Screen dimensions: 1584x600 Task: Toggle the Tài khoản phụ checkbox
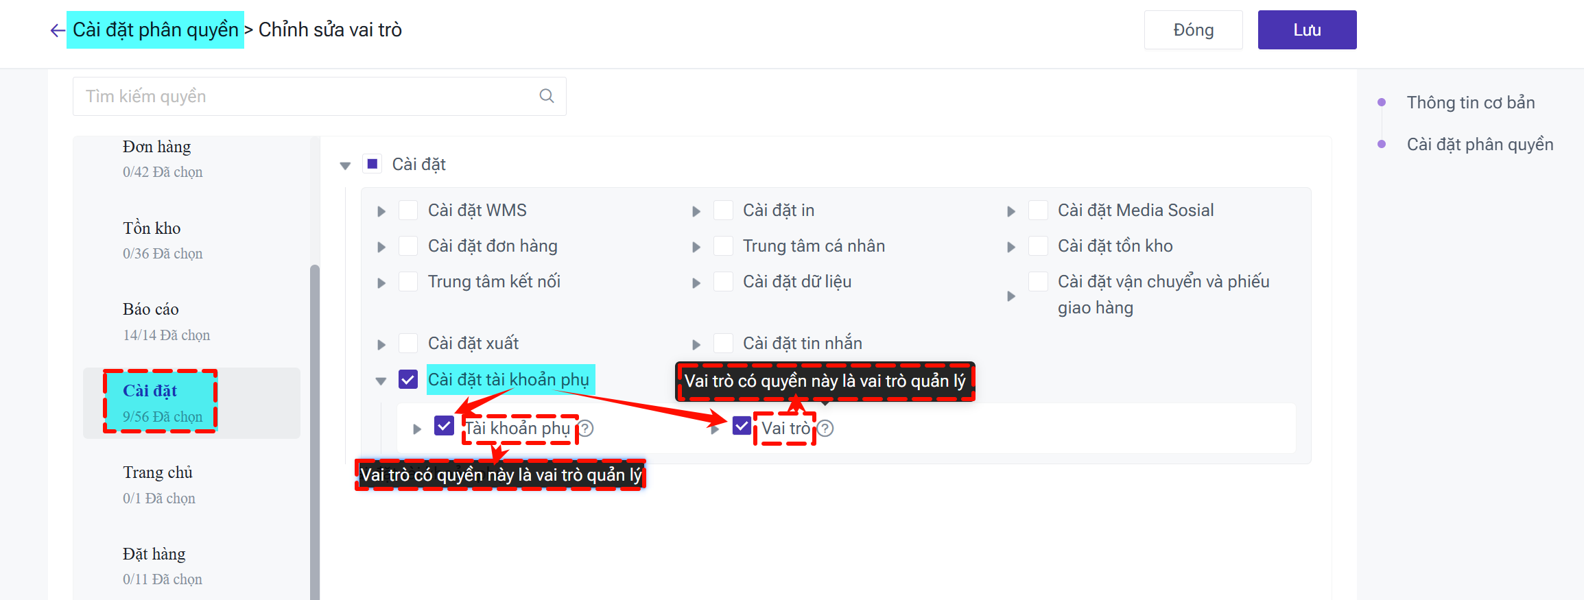click(x=444, y=427)
